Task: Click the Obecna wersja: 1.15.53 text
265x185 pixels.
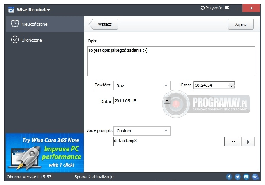Action: coord(29,177)
